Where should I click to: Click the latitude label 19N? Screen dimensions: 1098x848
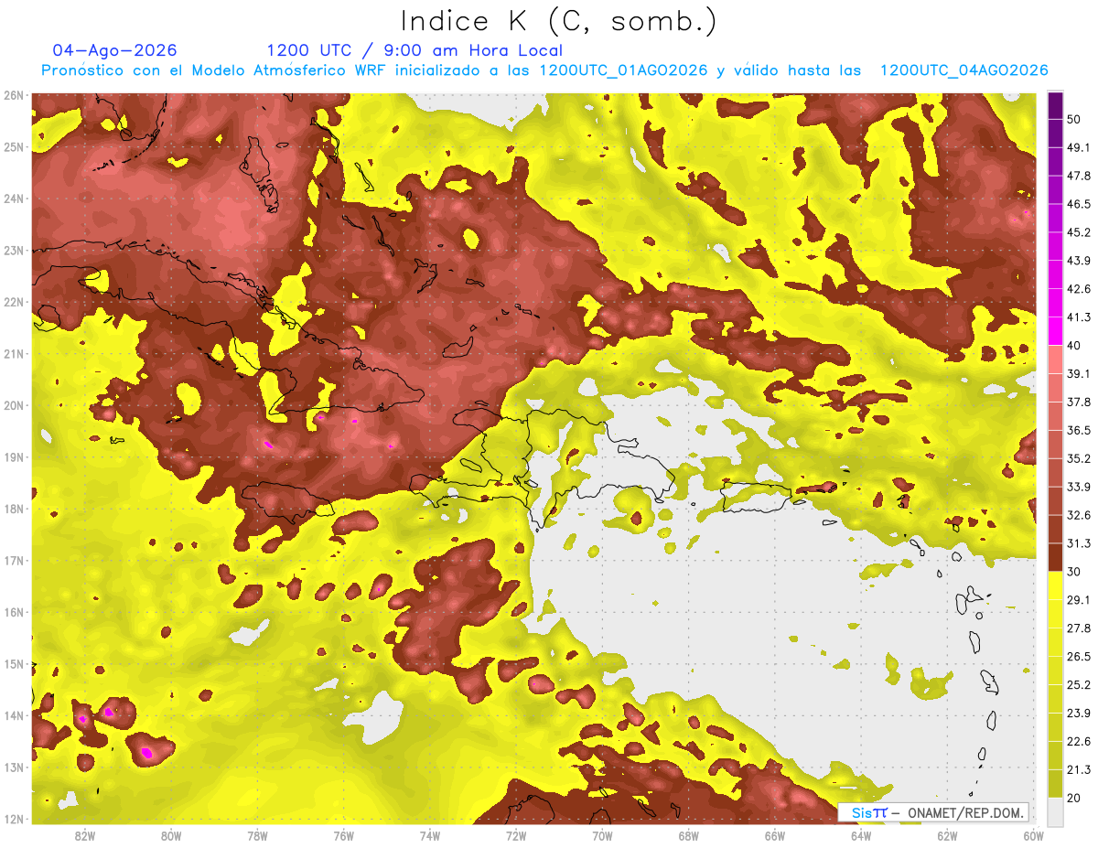point(14,456)
